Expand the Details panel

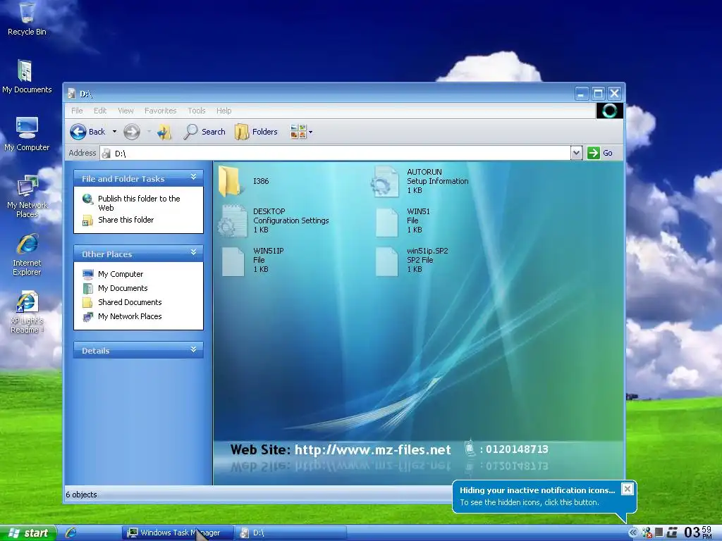click(x=193, y=349)
